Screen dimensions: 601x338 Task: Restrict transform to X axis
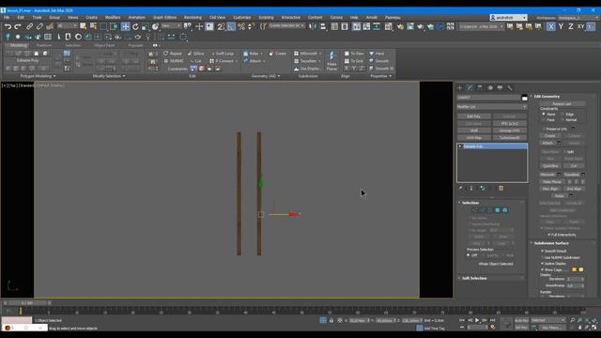[x=551, y=26]
